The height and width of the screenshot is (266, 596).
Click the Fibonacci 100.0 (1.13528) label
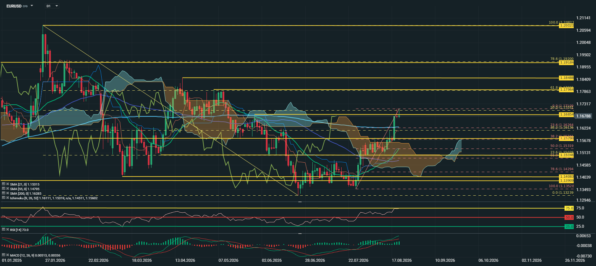pos(561,186)
